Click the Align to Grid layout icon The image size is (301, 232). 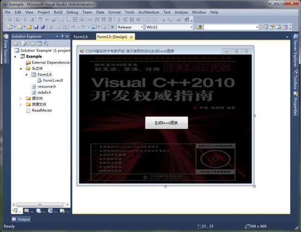point(9,19)
